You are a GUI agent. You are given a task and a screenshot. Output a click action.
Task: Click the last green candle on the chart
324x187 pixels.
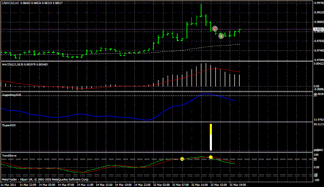pyautogui.click(x=239, y=31)
